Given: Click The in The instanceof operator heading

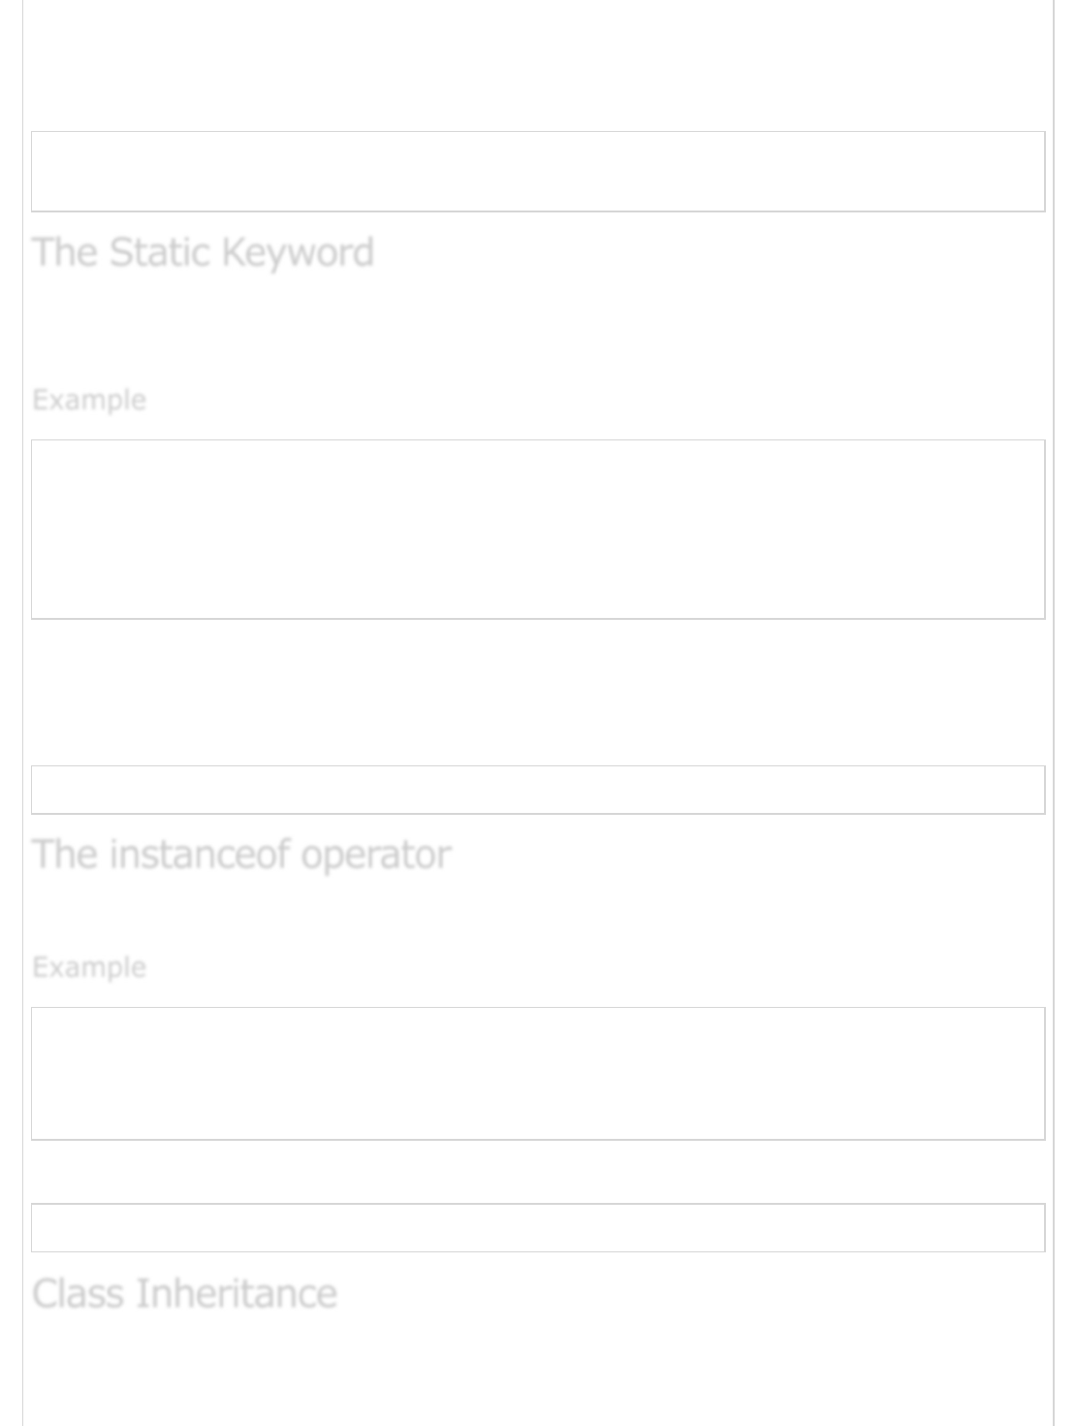Looking at the screenshot, I should pyautogui.click(x=65, y=855).
